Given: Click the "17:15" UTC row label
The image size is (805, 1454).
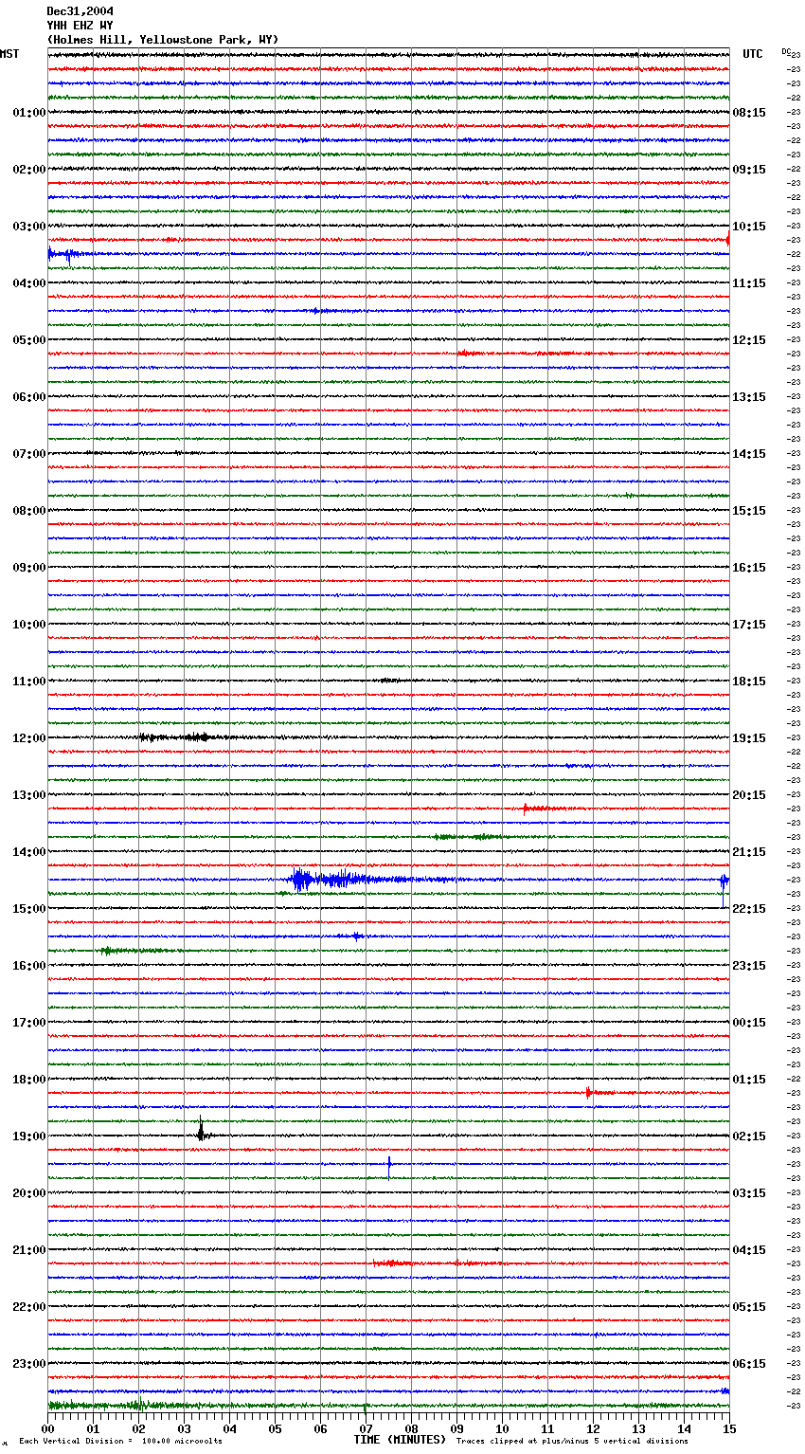Looking at the screenshot, I should [x=749, y=625].
